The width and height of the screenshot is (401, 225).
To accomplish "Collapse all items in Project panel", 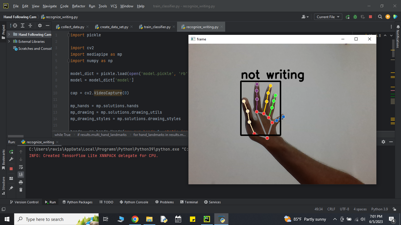I will pos(30,25).
